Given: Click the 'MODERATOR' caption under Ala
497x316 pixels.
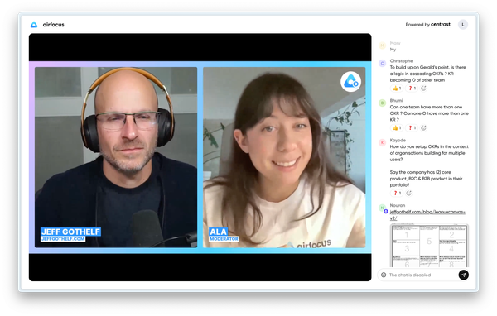Looking at the screenshot, I should (224, 239).
